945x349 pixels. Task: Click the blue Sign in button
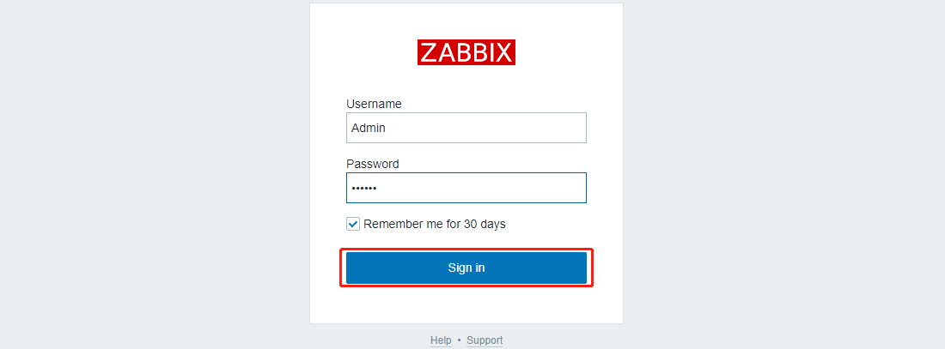[466, 268]
